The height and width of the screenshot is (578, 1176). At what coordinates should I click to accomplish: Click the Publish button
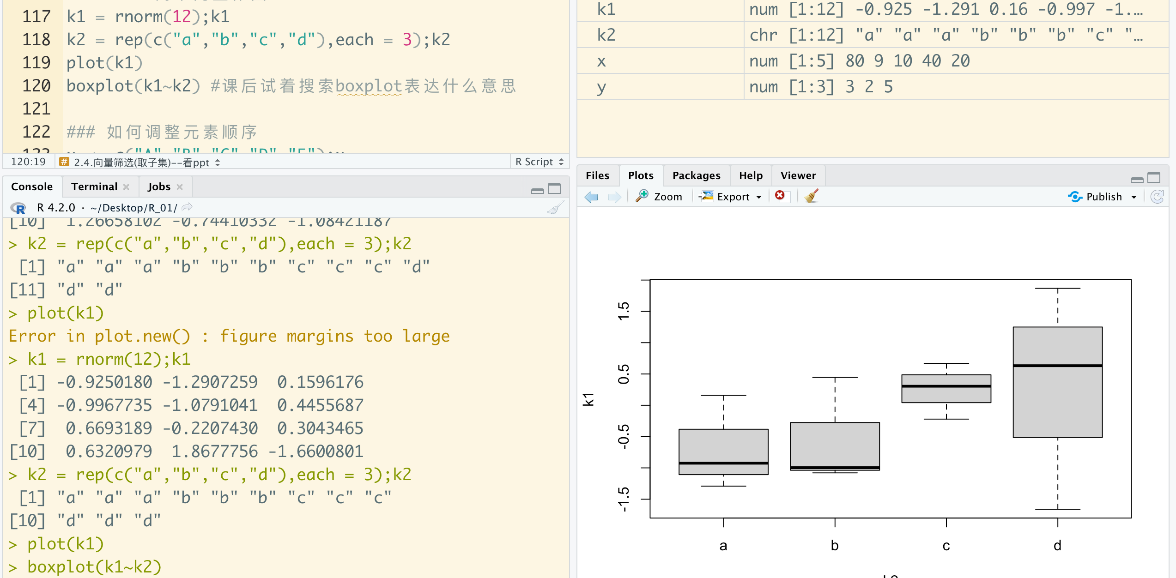click(x=1097, y=197)
